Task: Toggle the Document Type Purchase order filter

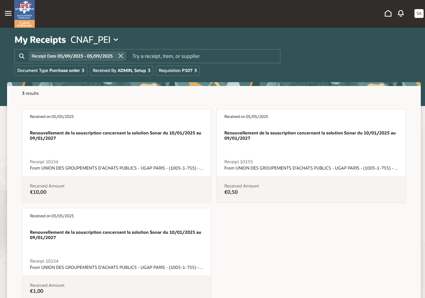Action: [51, 71]
